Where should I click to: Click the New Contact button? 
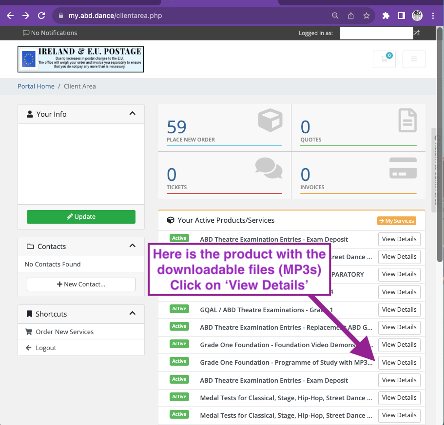coord(81,284)
